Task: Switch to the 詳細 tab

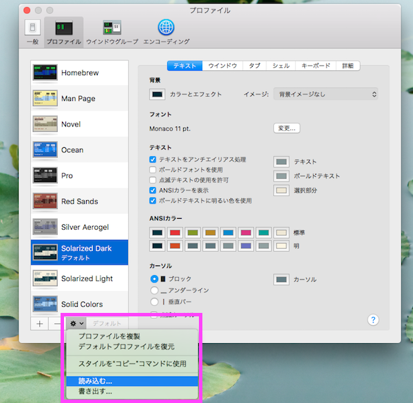Action: [x=348, y=65]
